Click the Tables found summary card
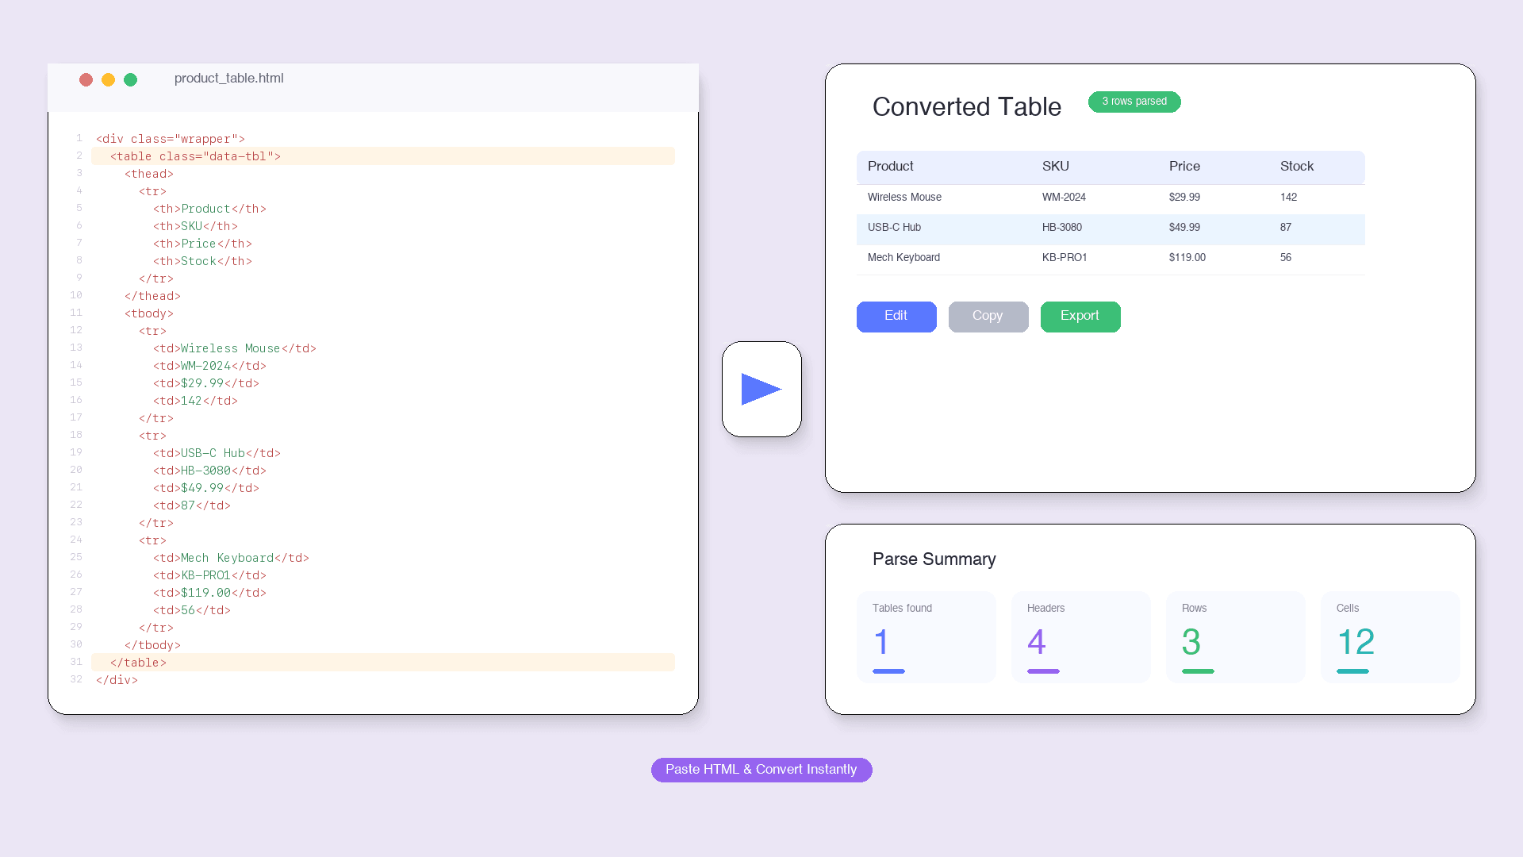 click(926, 637)
